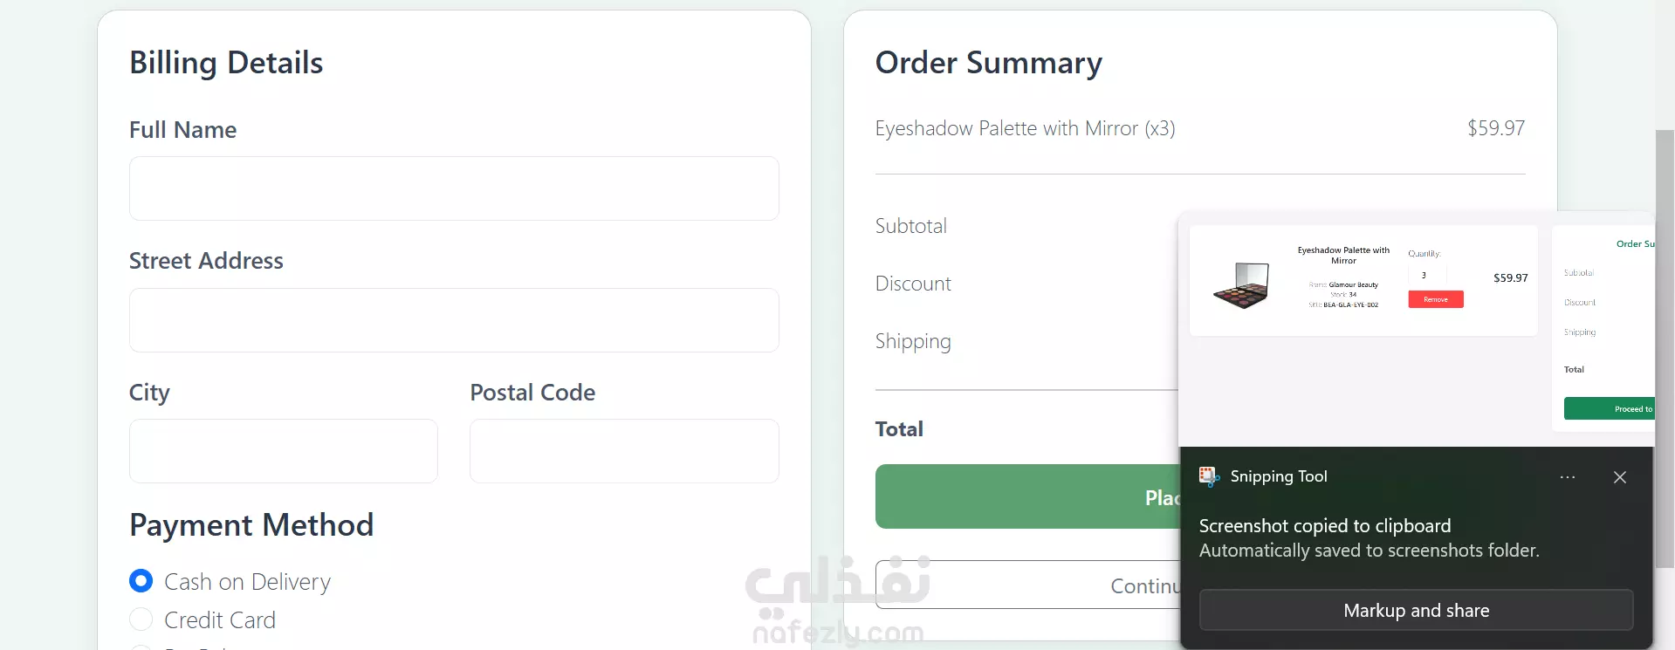Open the notification more options ellipsis
Image resolution: width=1675 pixels, height=650 pixels.
click(x=1568, y=477)
